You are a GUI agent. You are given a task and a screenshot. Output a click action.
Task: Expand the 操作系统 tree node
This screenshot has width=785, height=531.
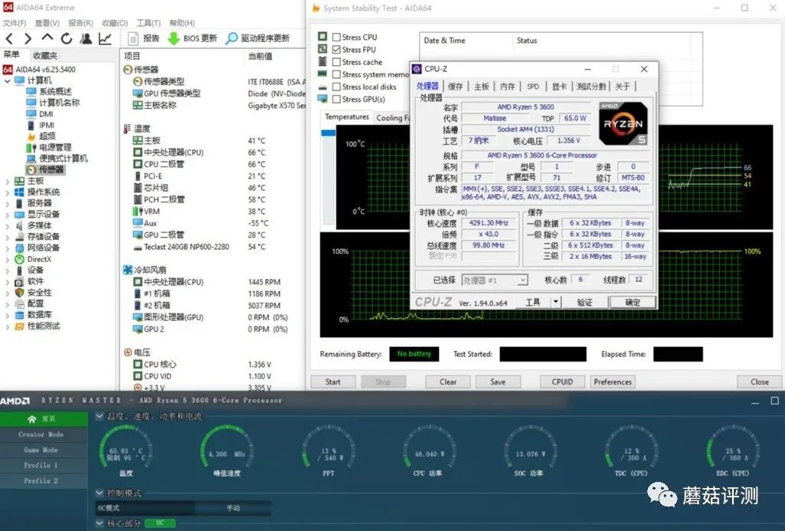click(7, 192)
